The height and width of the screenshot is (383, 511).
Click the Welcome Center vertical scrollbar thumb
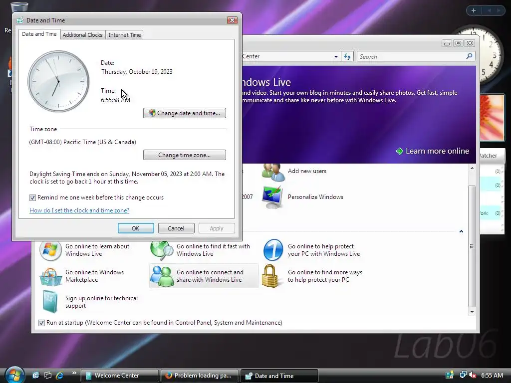472,246
